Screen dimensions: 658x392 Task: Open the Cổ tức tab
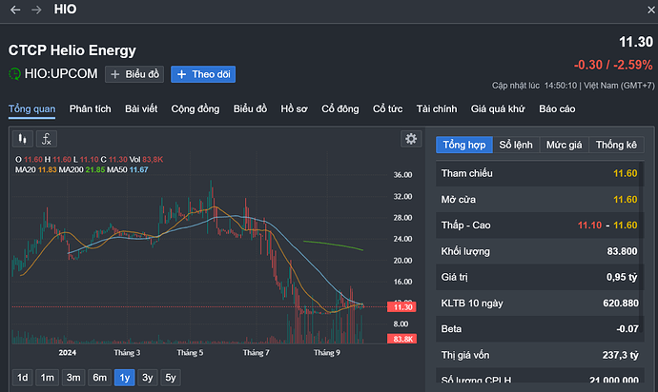click(388, 108)
